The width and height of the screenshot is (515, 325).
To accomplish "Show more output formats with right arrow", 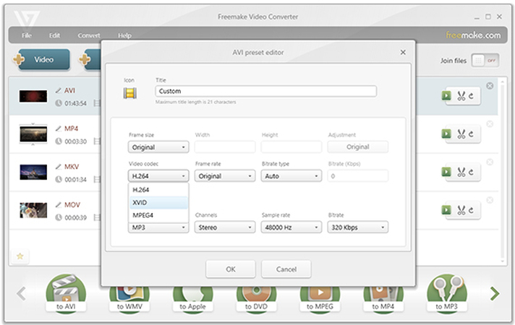I will pos(495,293).
